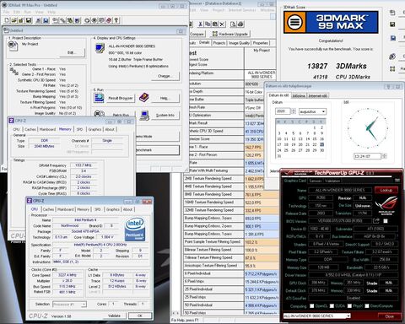Click the System Info computer icon
This screenshot has width=405, height=324.
(x=144, y=115)
